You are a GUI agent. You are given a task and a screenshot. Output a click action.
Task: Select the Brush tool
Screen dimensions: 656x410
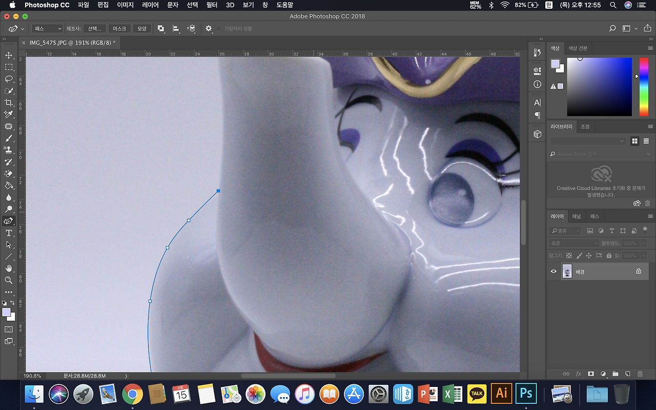coord(9,138)
